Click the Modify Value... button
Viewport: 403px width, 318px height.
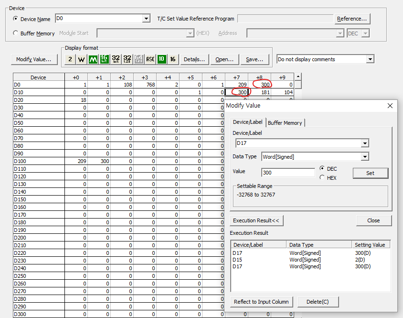tap(34, 59)
